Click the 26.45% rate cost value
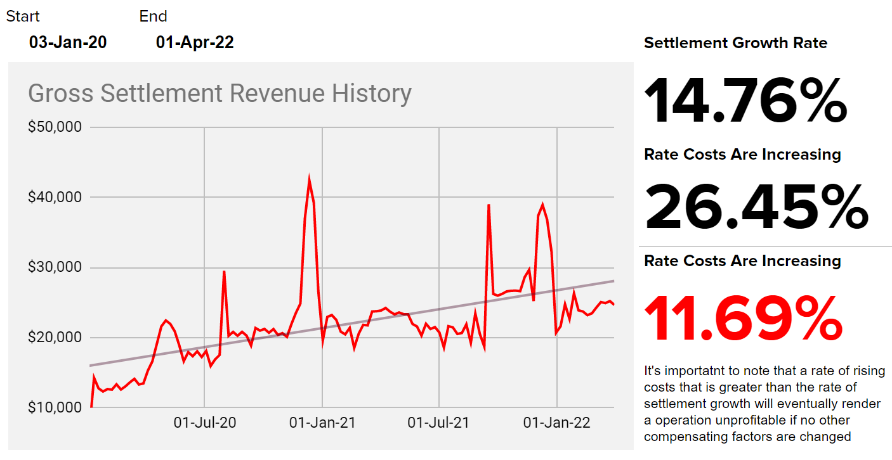This screenshot has height=460, width=892. 756,206
